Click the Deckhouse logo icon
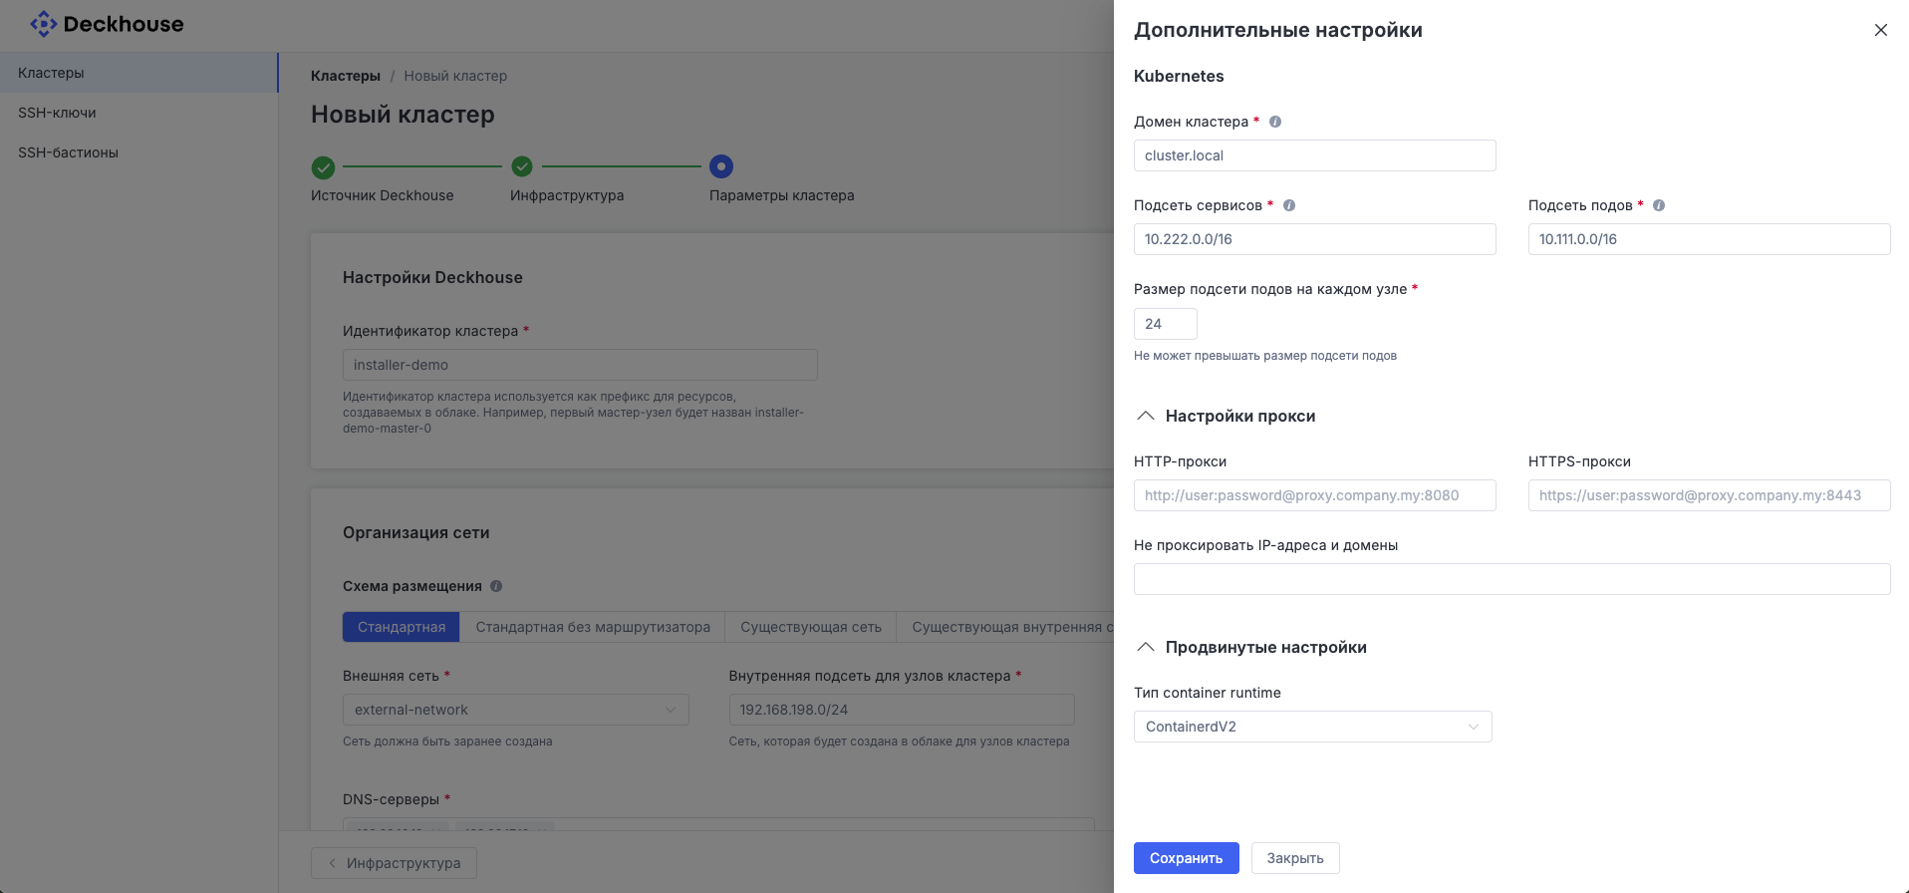The height and width of the screenshot is (893, 1909). pos(43,24)
